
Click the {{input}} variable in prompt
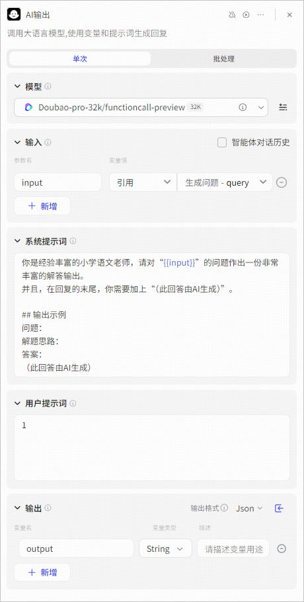(x=180, y=263)
